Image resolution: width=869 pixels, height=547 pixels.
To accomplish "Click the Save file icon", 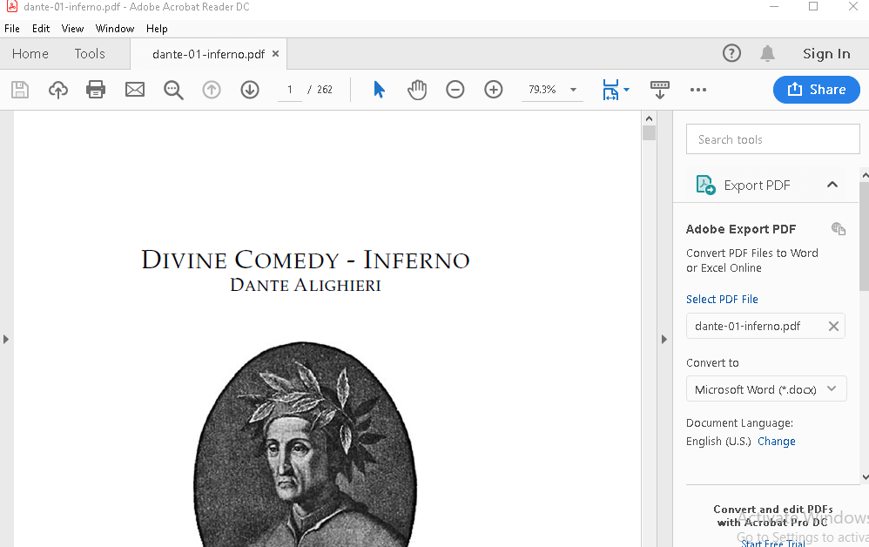I will (x=20, y=90).
